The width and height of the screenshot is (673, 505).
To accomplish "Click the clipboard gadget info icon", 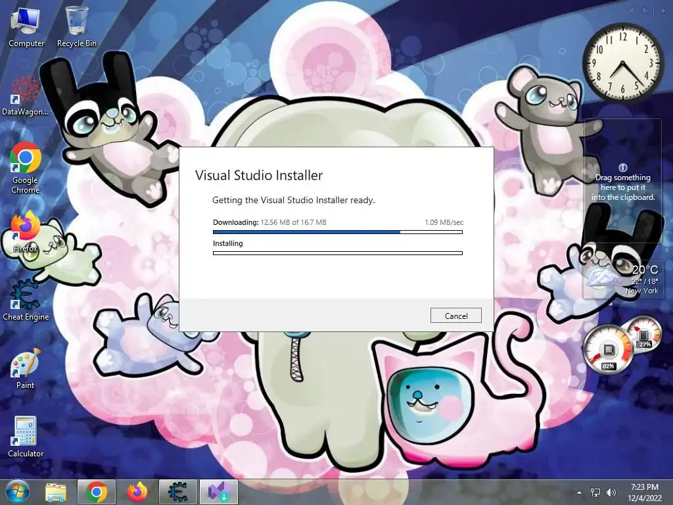I will [623, 168].
